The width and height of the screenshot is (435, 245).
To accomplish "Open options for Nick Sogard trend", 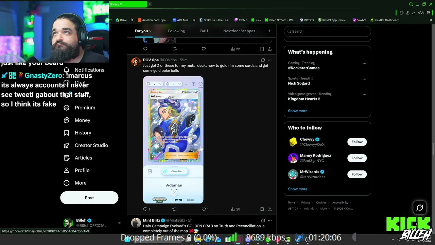I will 364,79.
